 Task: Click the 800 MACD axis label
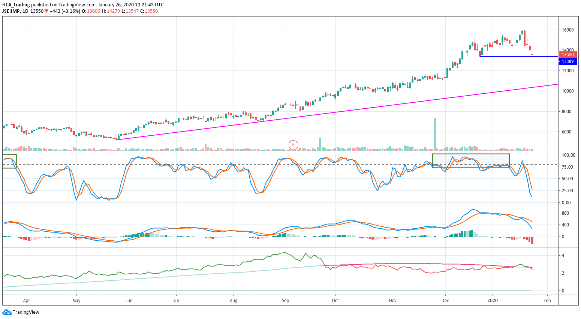(x=565, y=213)
